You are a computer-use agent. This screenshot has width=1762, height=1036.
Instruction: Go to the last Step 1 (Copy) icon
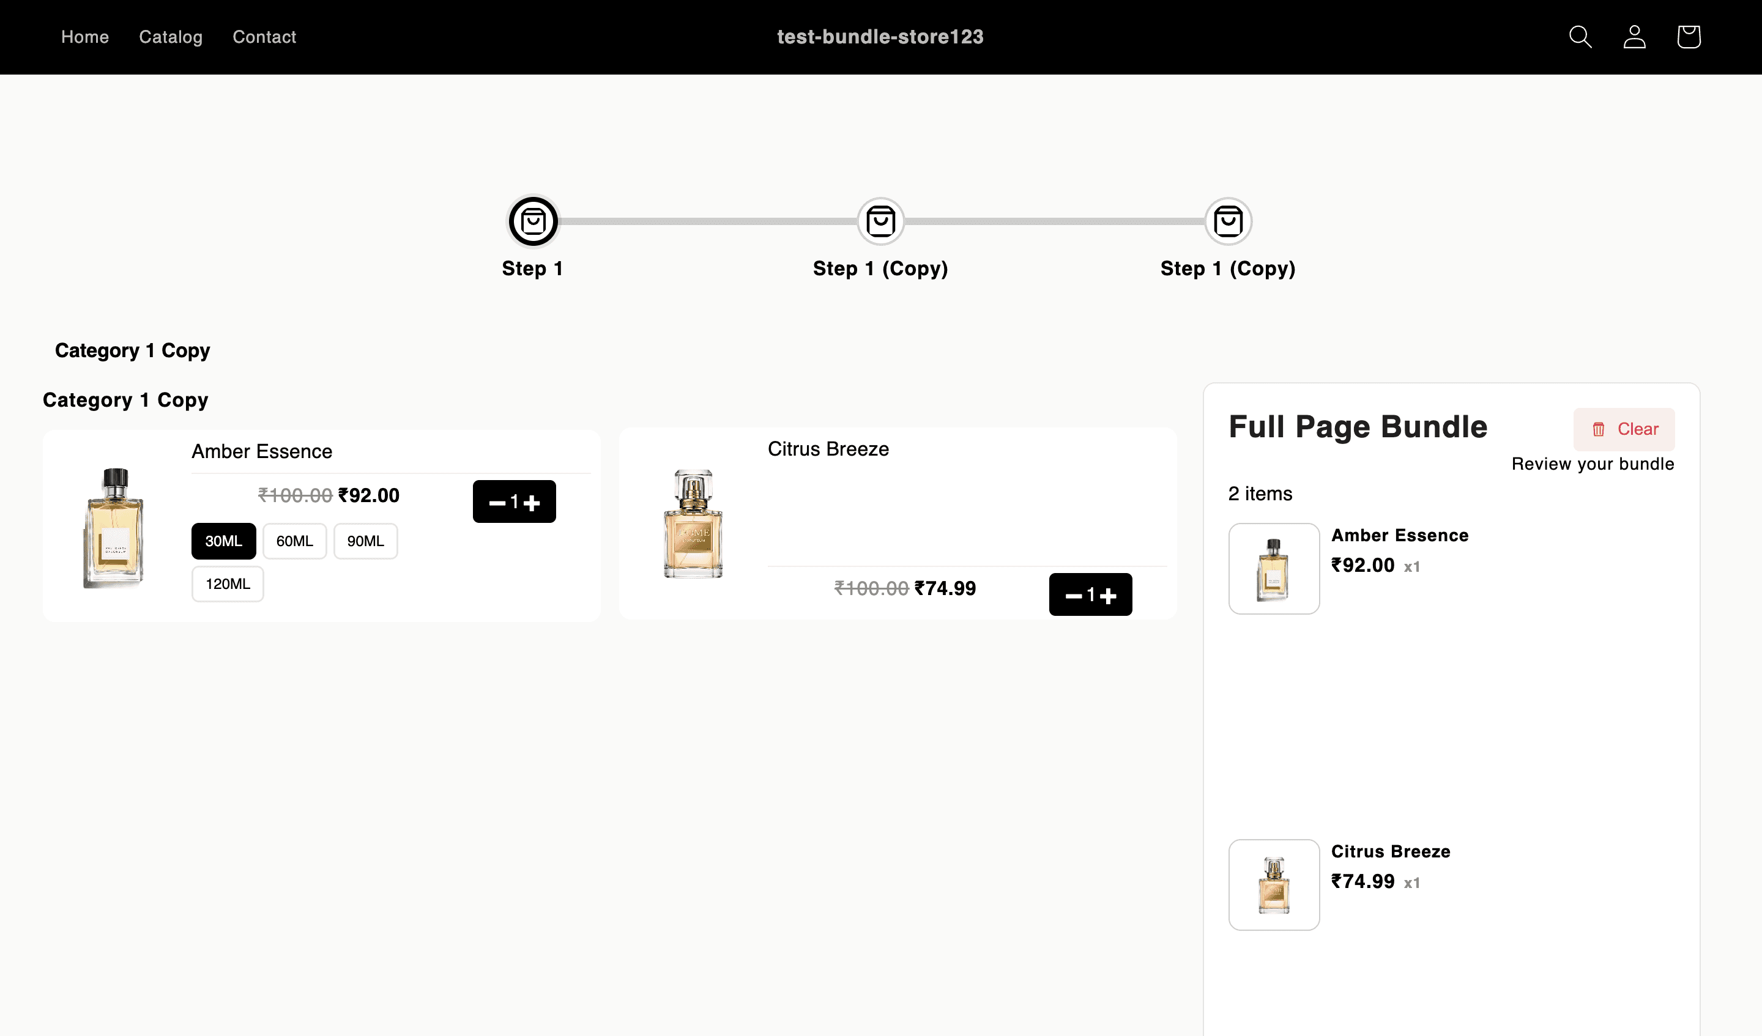pos(1228,221)
